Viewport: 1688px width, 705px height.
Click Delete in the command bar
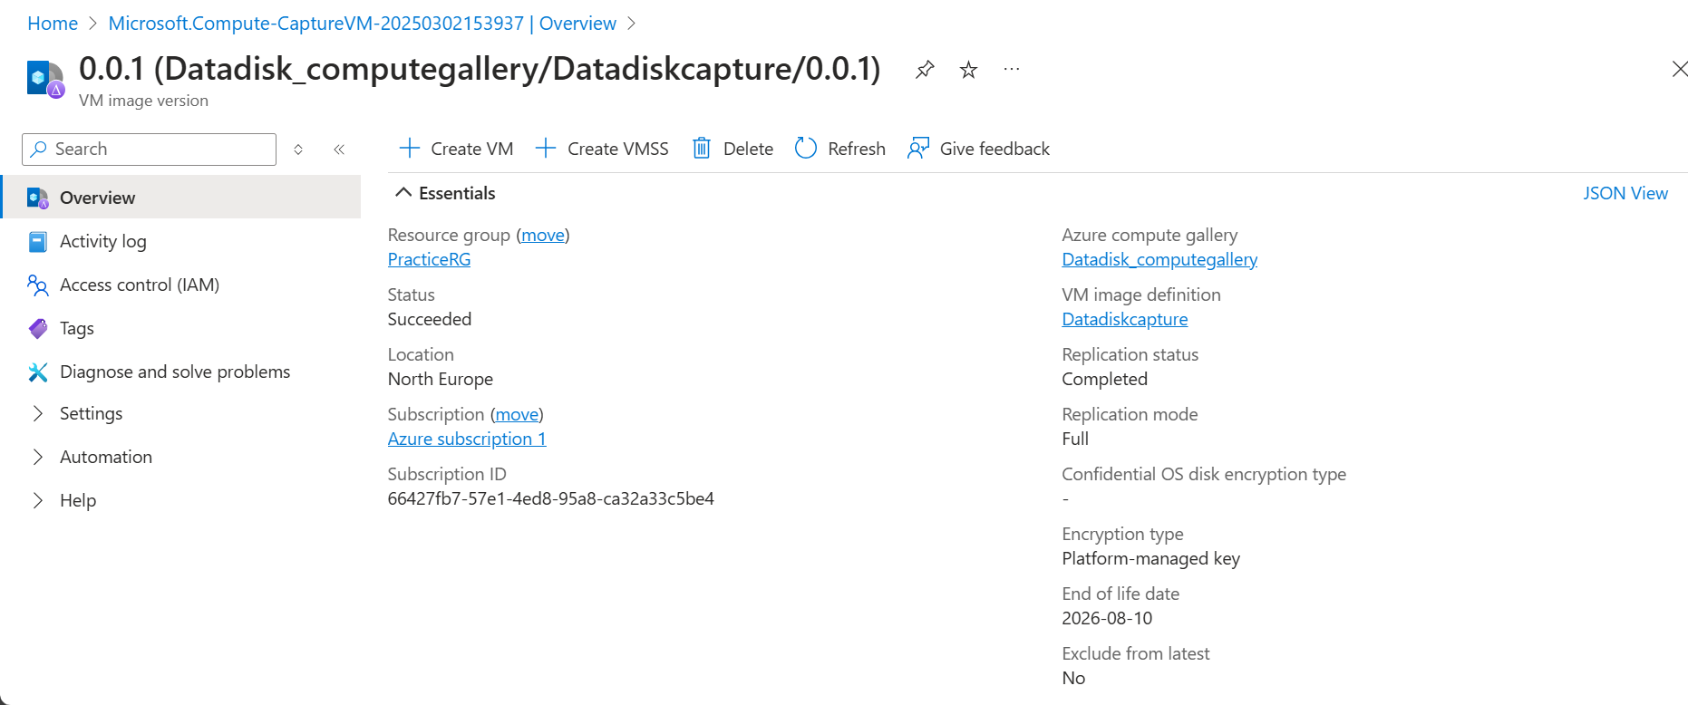pyautogui.click(x=748, y=149)
